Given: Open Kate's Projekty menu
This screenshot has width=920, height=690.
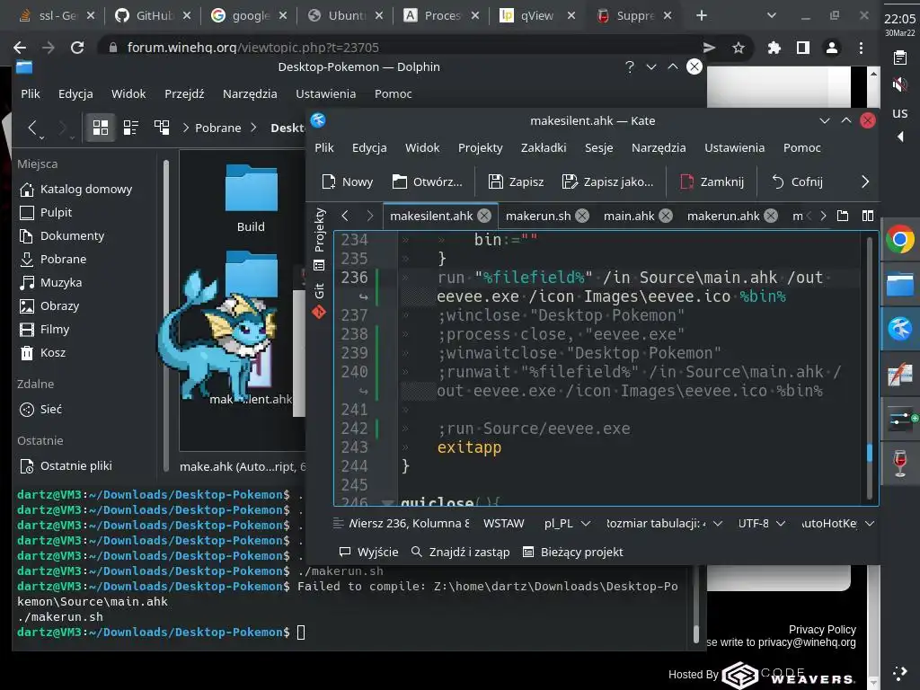Looking at the screenshot, I should pos(480,148).
